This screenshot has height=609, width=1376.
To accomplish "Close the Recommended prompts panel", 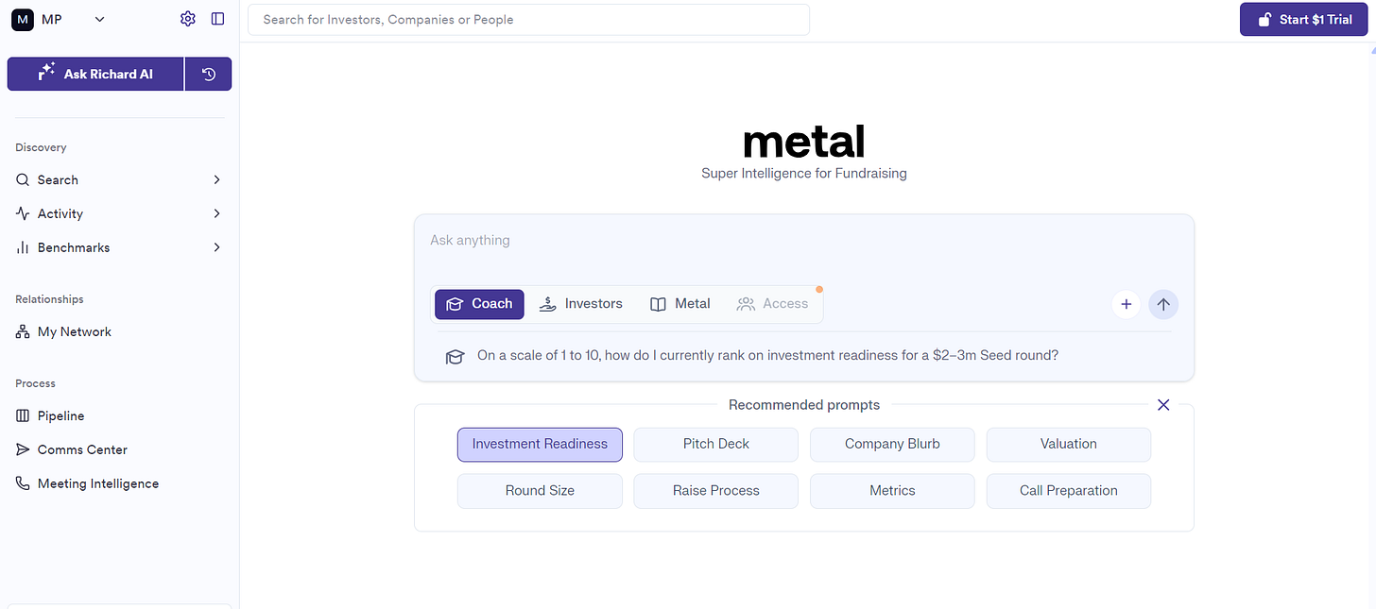I will (x=1163, y=404).
